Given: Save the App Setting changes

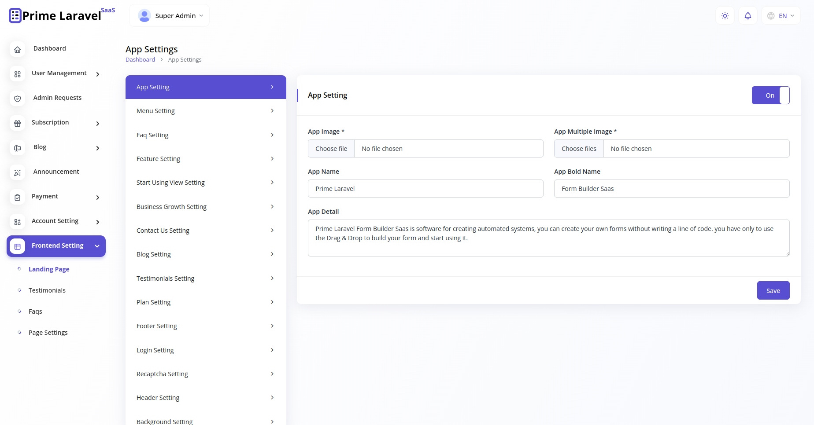Looking at the screenshot, I should click(773, 290).
